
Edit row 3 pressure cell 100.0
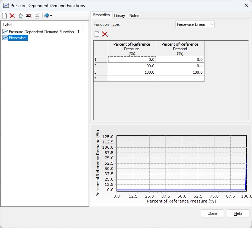pos(132,72)
